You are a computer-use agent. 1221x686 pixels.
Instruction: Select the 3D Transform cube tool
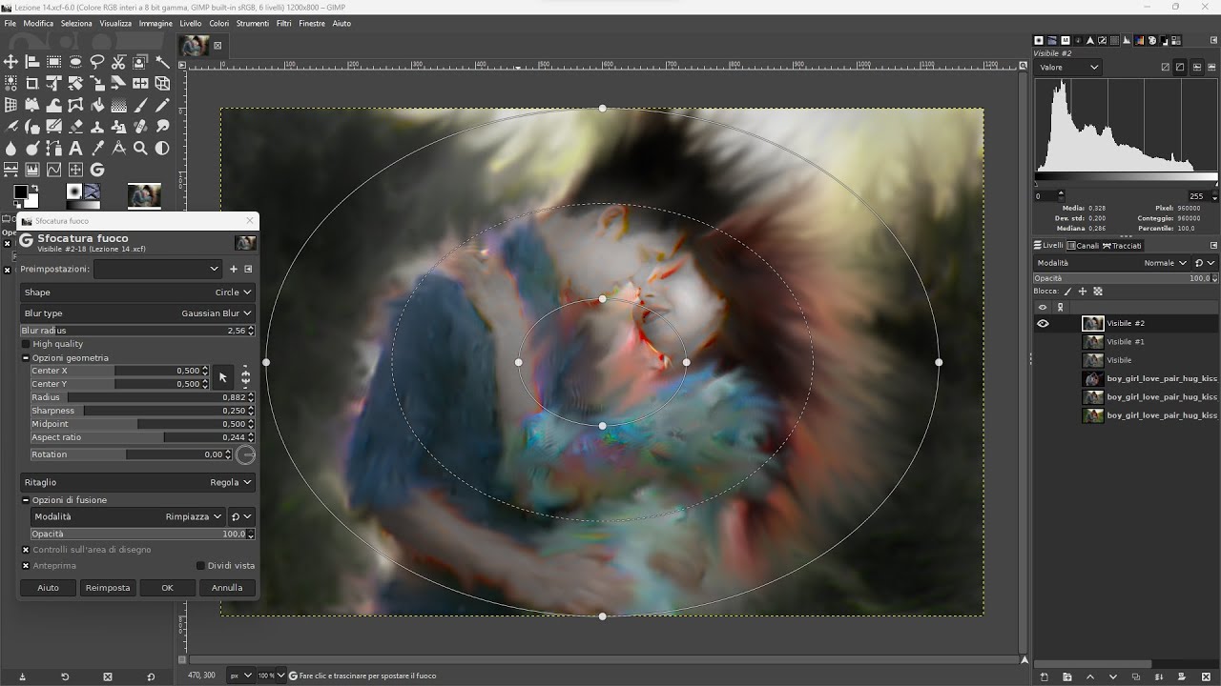[x=162, y=83]
